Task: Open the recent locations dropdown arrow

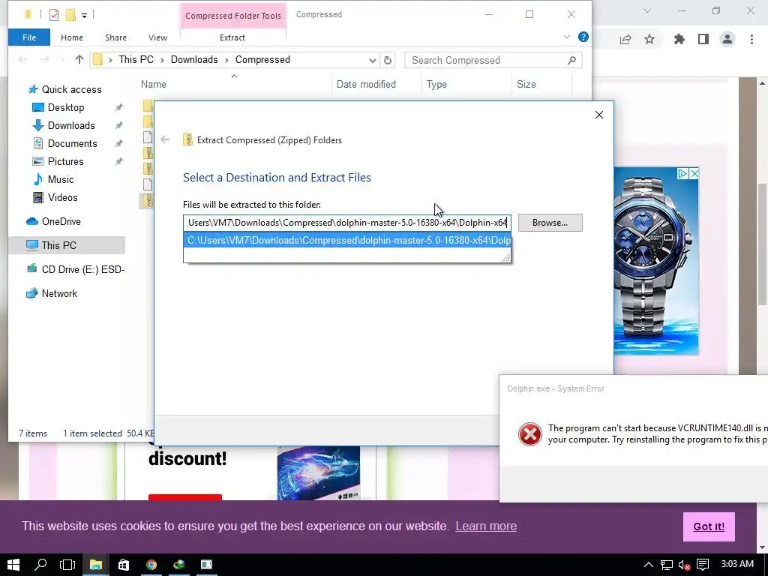Action: pos(62,60)
